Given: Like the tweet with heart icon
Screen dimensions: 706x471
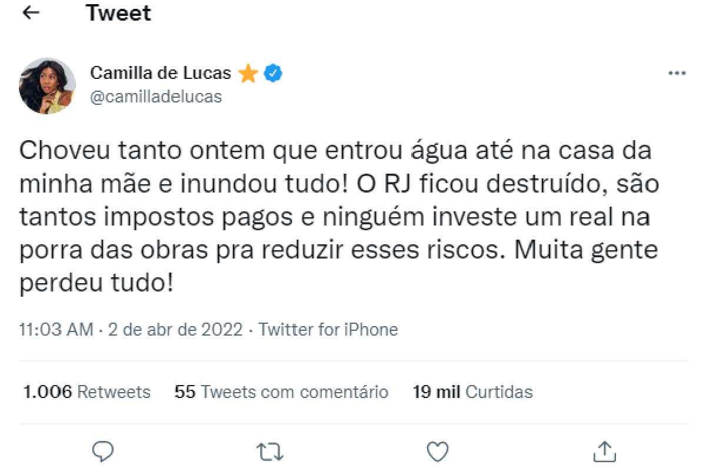Looking at the screenshot, I should [x=437, y=451].
